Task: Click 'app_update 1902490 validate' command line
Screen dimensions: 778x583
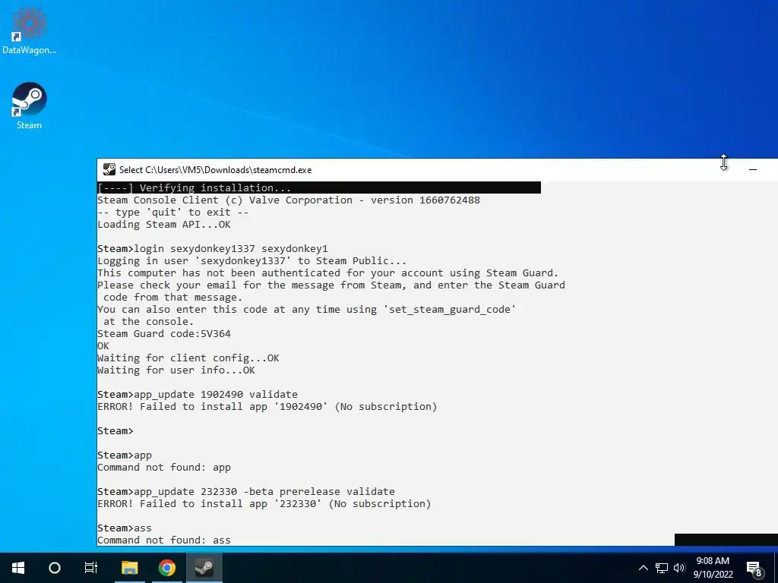Action: coord(198,394)
